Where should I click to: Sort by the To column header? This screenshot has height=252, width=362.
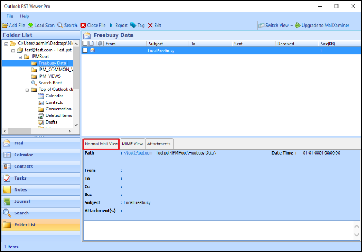[x=210, y=44]
